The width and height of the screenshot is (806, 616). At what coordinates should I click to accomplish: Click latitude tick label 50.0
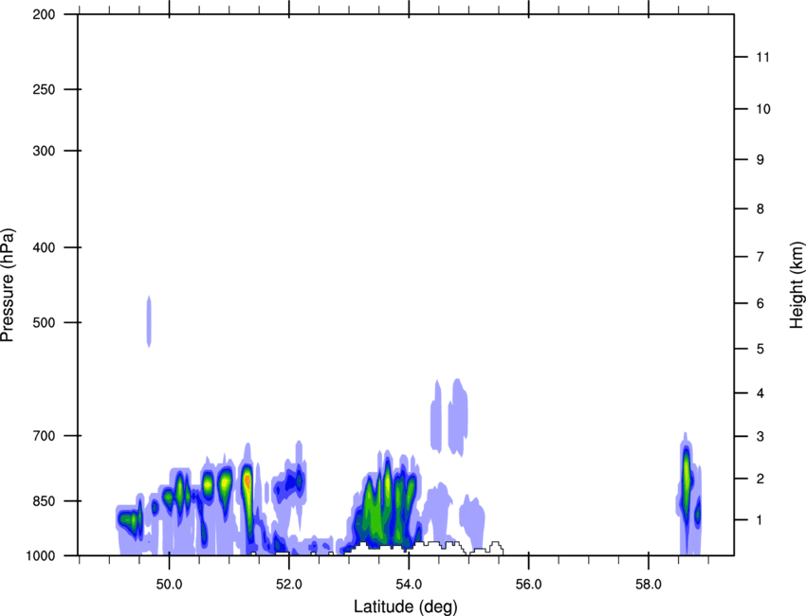pos(169,585)
